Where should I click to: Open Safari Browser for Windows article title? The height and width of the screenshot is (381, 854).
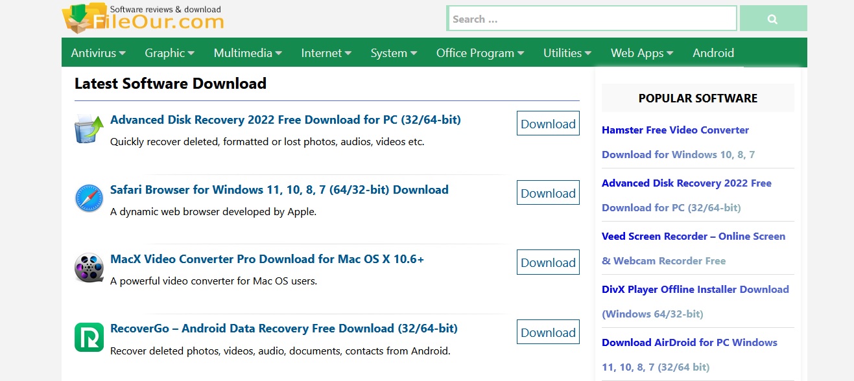point(279,190)
